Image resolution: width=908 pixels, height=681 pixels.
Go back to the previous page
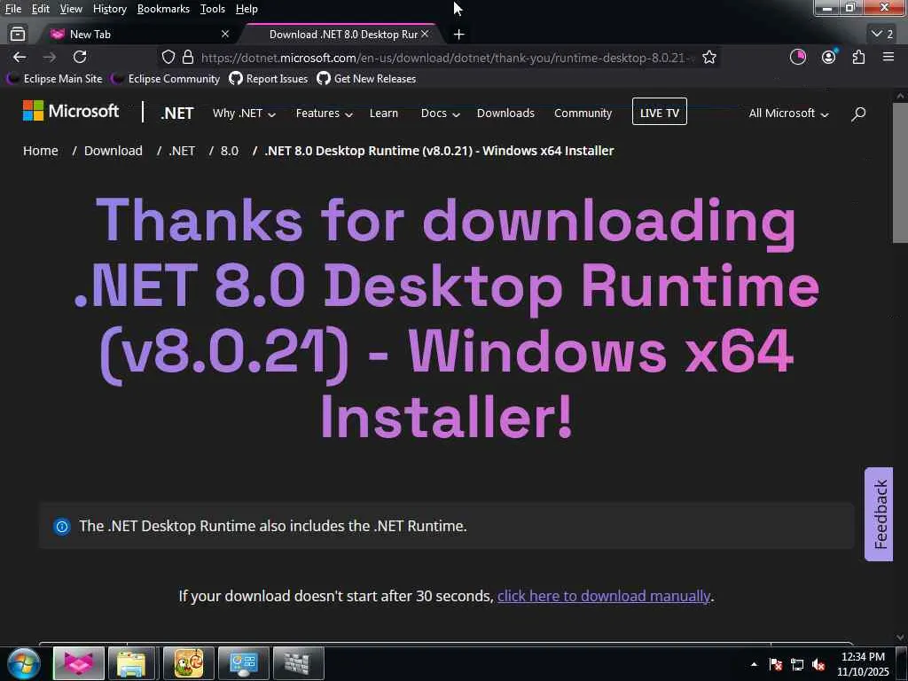coord(20,57)
